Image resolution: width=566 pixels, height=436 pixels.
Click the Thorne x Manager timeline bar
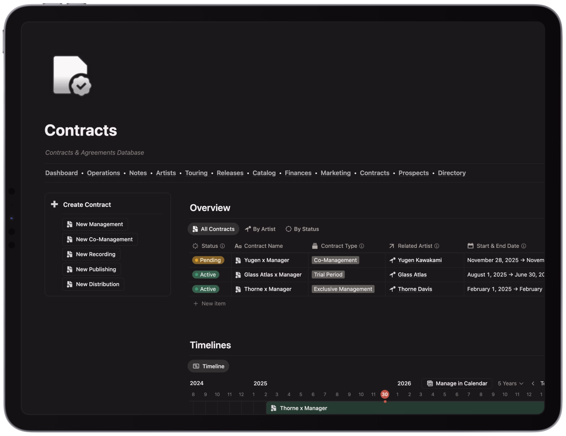click(405, 408)
